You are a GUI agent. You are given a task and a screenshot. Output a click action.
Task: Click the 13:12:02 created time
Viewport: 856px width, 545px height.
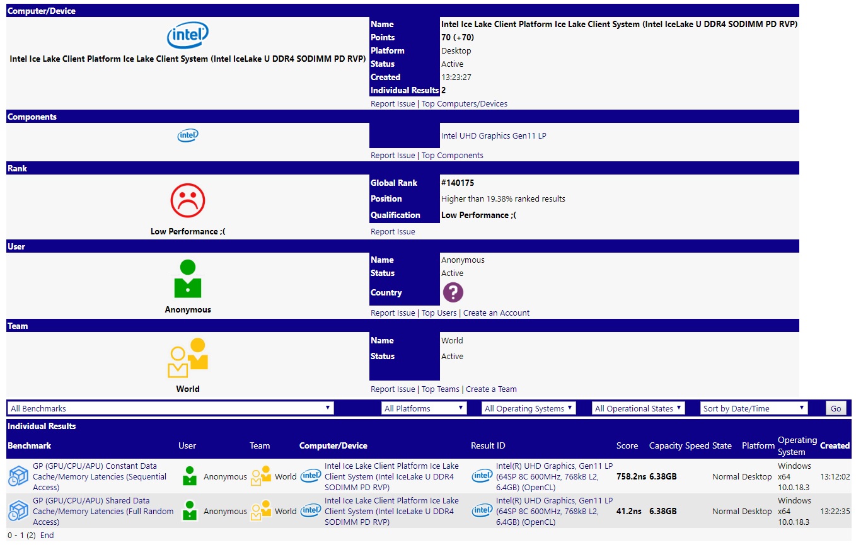pyautogui.click(x=835, y=477)
